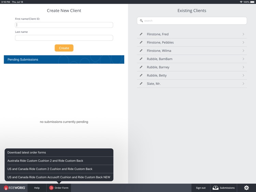Click the pencil edit icon for Flinstone, Pebbles
Screen dimensions: 256x192
pos(141,42)
